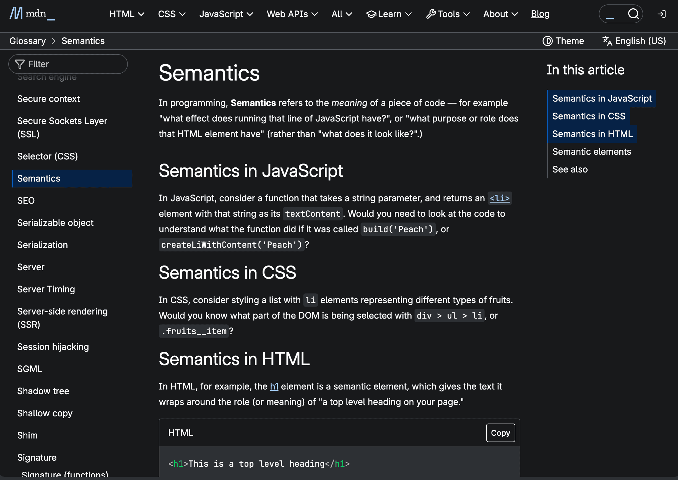678x480 pixels.
Task: Open the Theme switcher
Action: (x=563, y=41)
